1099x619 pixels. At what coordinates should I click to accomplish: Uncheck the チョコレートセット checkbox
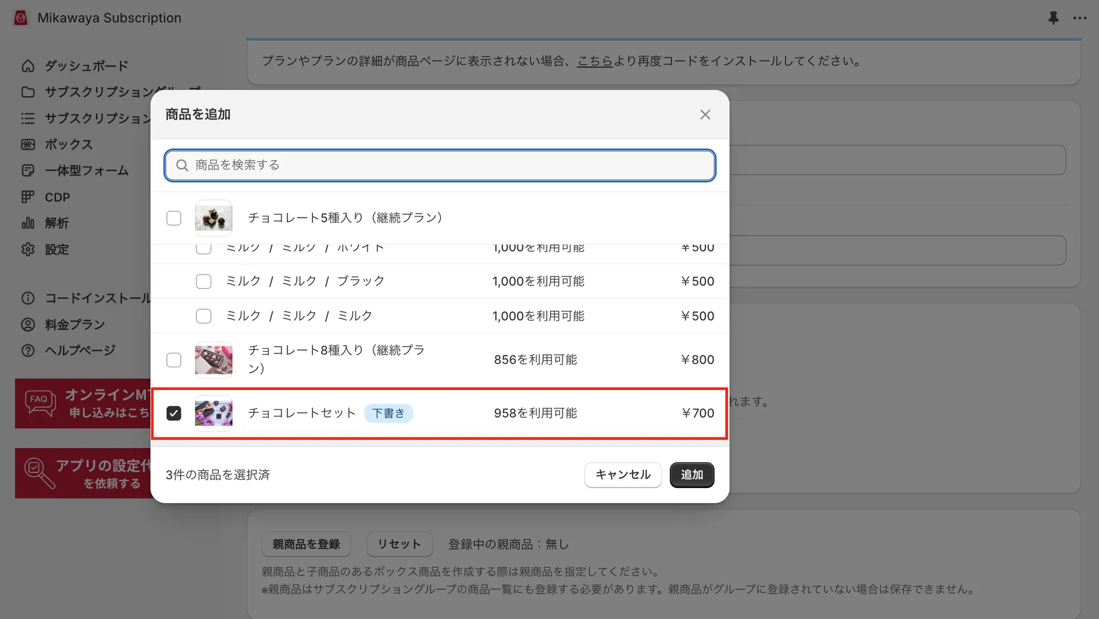[174, 413]
